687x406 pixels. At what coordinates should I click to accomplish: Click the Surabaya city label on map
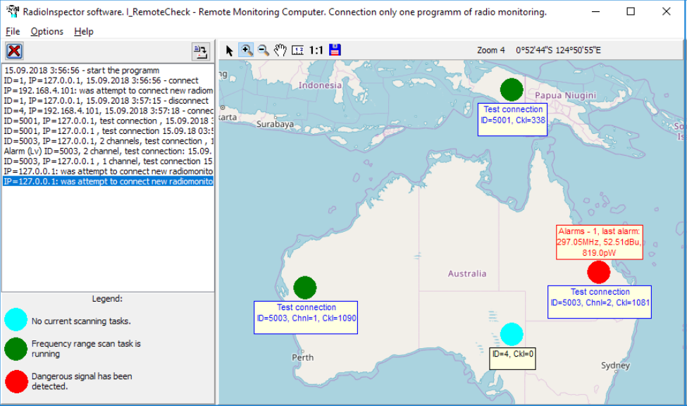(x=275, y=124)
